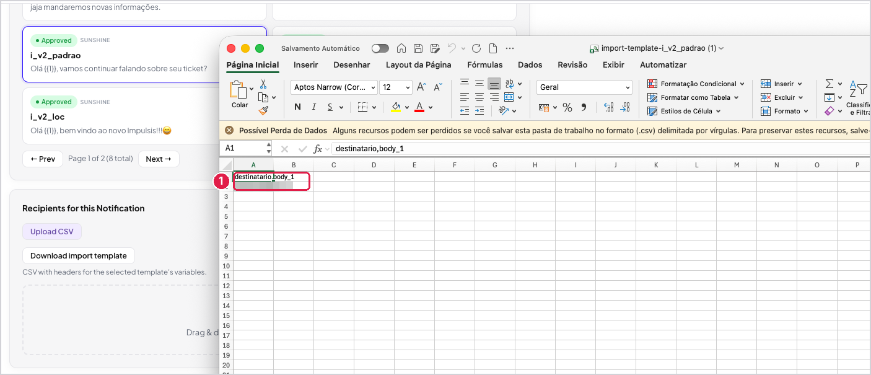Image resolution: width=871 pixels, height=375 pixels.
Task: Click Download import template button
Action: (79, 255)
